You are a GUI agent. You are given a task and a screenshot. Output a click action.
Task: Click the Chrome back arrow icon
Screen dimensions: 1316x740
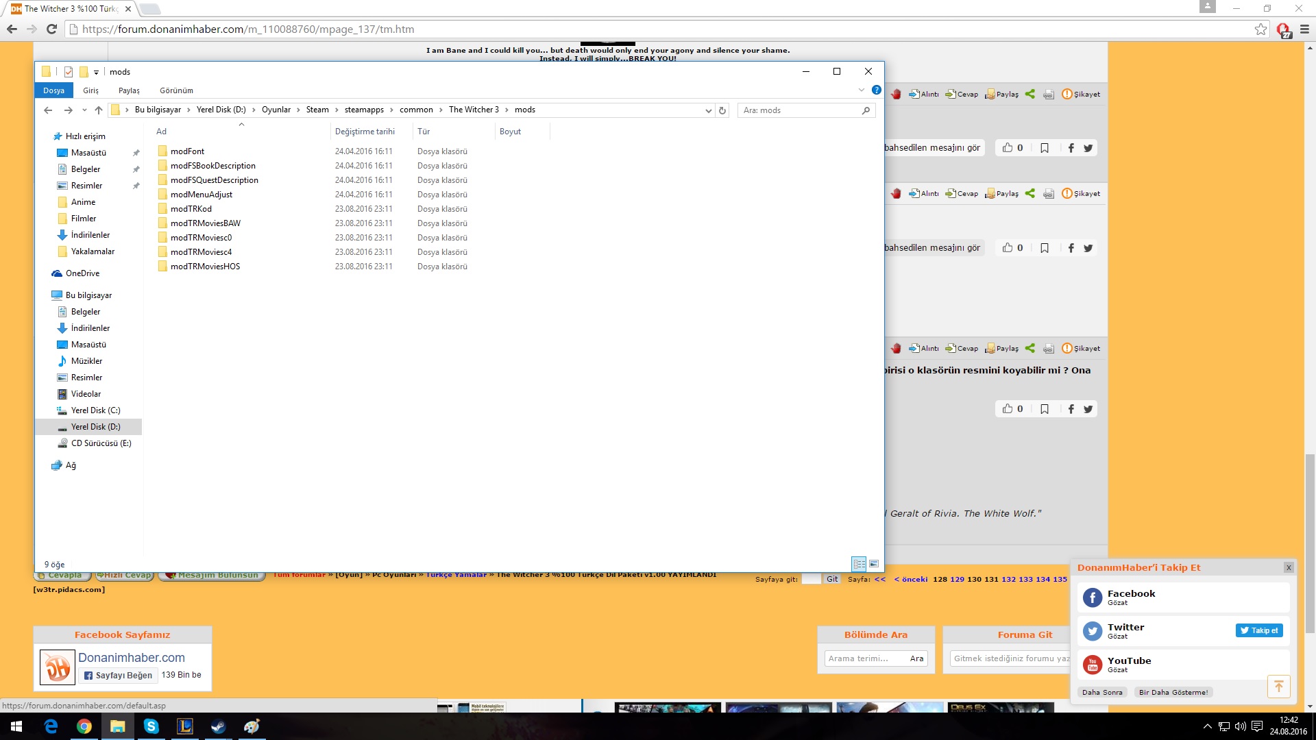(12, 29)
